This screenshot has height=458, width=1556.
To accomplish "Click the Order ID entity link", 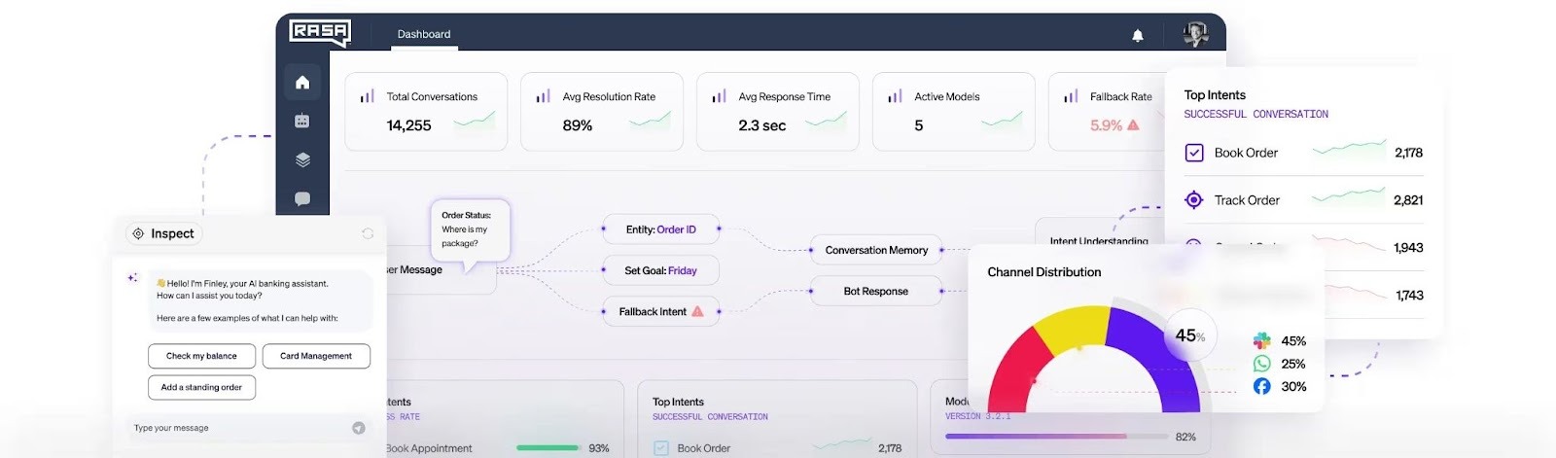I will [x=677, y=229].
